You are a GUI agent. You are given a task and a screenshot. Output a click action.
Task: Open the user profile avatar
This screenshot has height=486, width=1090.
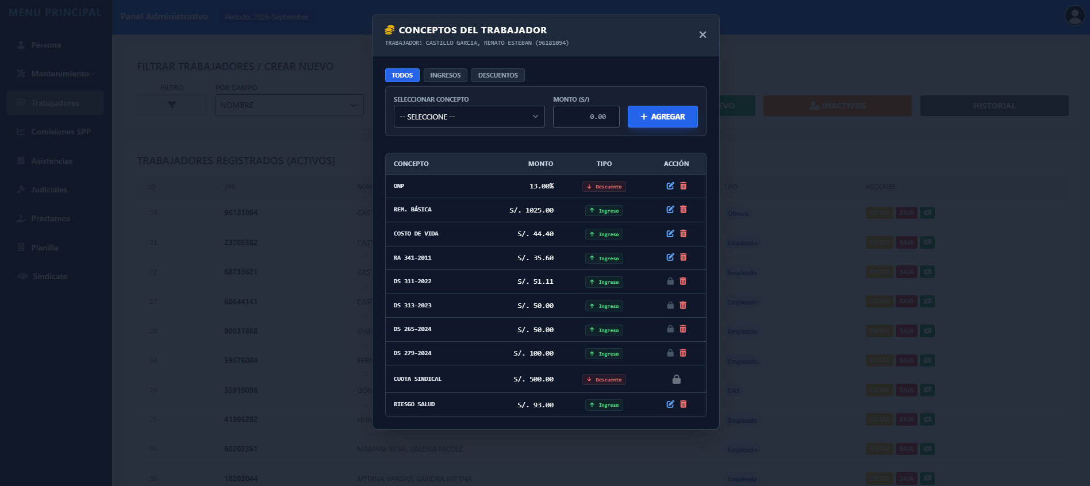tap(1075, 16)
